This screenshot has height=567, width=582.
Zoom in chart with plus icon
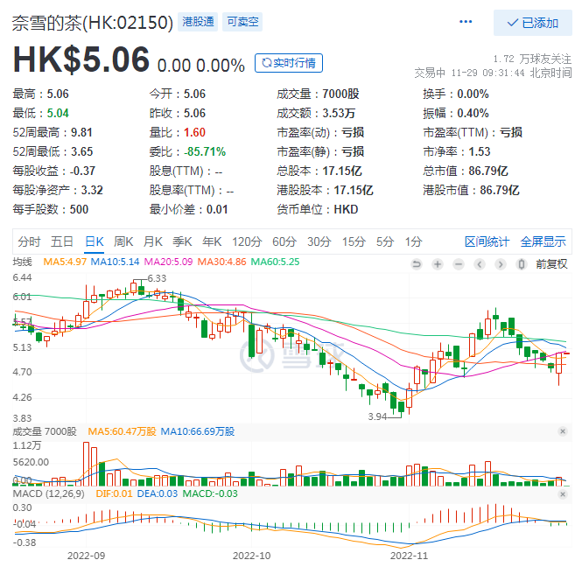click(x=438, y=264)
